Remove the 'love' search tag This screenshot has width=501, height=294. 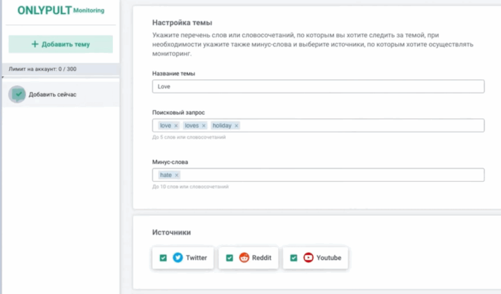coord(176,126)
